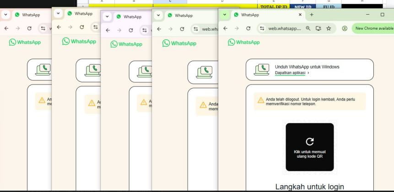Open tab search dropdown in the lavender third window

[107, 17]
